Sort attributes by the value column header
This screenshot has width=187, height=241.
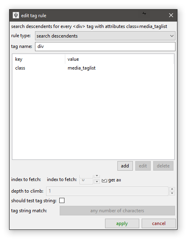pyautogui.click(x=119, y=59)
